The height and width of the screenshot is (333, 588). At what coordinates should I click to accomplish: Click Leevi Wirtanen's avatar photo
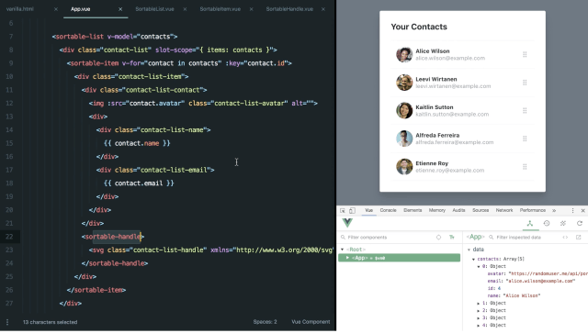pos(404,83)
